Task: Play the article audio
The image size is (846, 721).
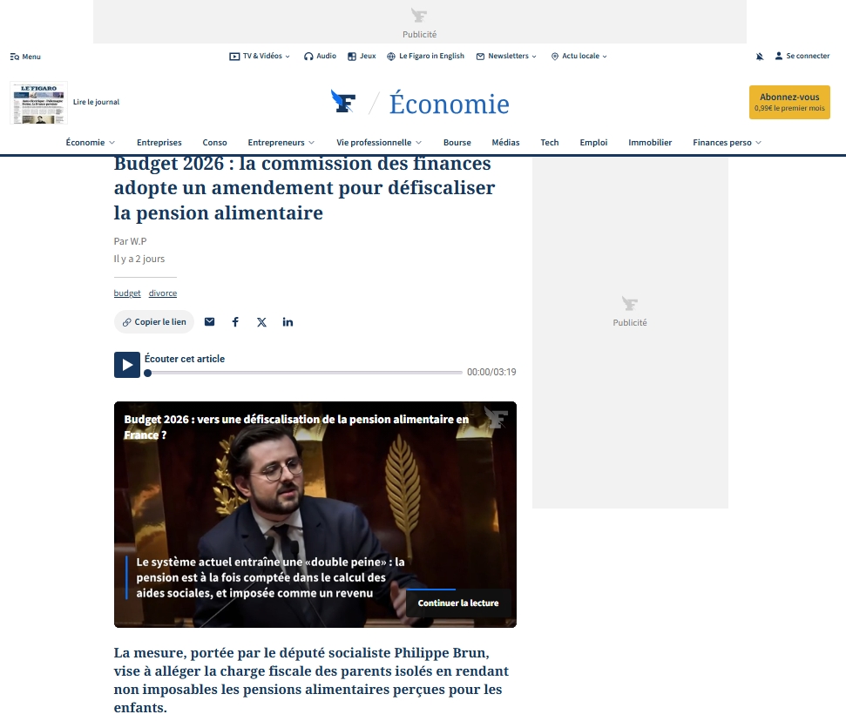Action: (x=127, y=365)
